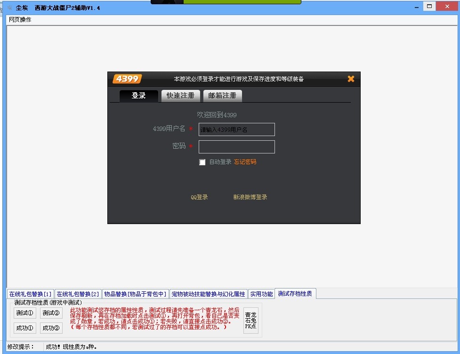
Task: Open the 实用功能 tab
Action: click(261, 294)
